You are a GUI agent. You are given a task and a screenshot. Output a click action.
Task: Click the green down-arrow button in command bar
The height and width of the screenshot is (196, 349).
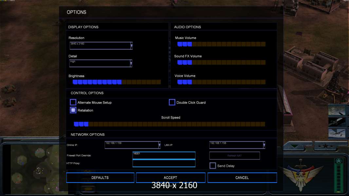pos(294,146)
